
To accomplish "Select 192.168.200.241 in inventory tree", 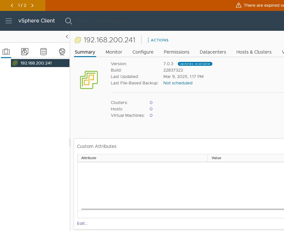I will pos(36,63).
